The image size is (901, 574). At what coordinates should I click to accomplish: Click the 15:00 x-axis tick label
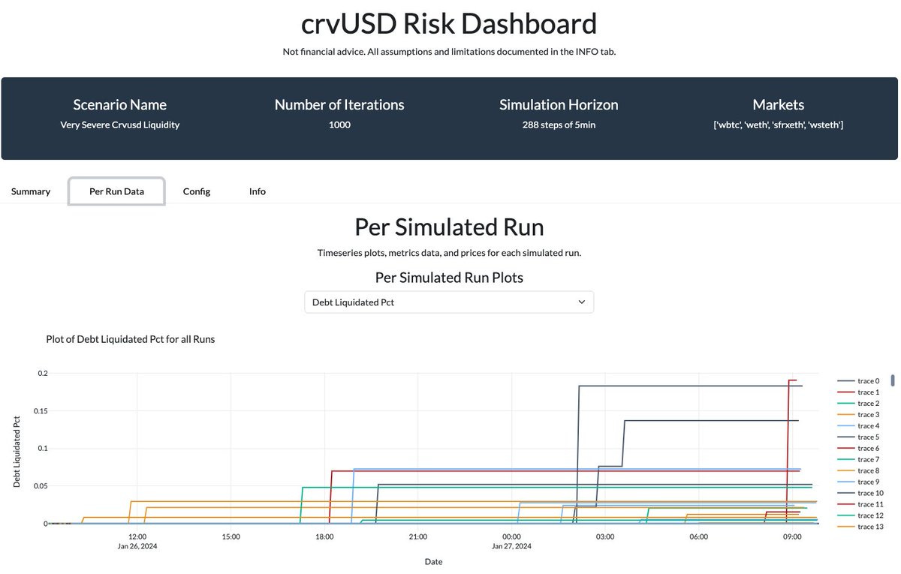tap(231, 536)
